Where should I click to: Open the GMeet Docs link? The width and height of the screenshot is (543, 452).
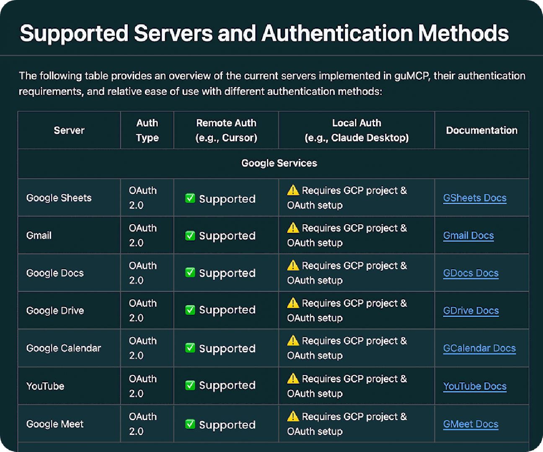click(471, 424)
